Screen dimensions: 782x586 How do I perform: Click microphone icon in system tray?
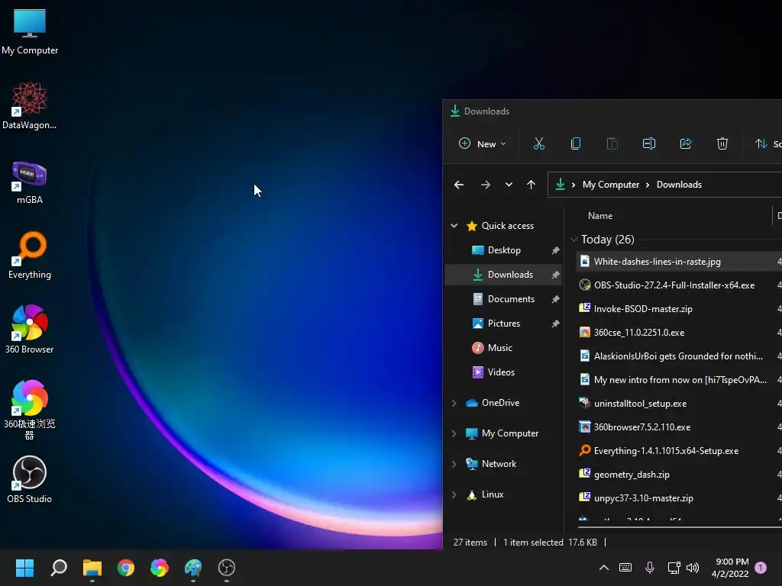click(649, 568)
